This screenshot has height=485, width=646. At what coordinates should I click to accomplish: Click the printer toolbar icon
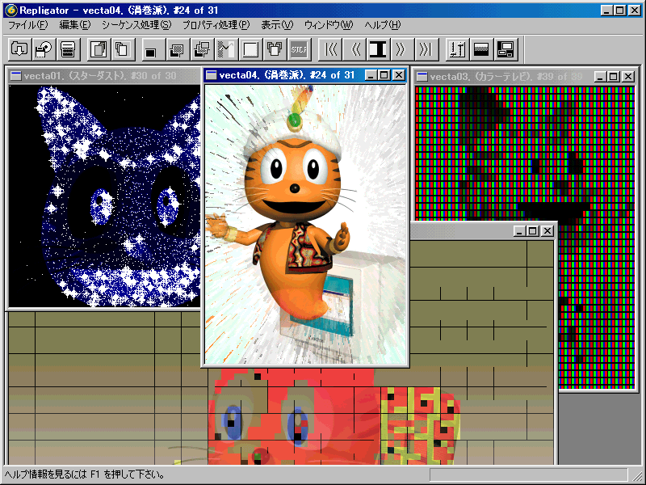pos(68,49)
